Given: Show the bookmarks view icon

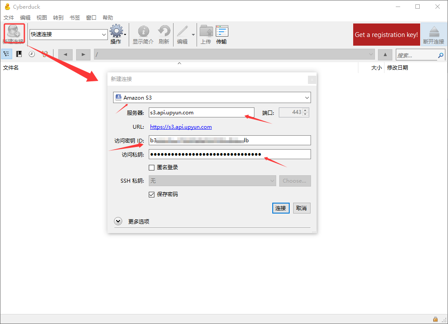Looking at the screenshot, I should coord(19,54).
